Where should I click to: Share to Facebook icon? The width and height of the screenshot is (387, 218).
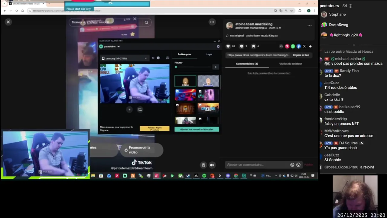(299, 46)
